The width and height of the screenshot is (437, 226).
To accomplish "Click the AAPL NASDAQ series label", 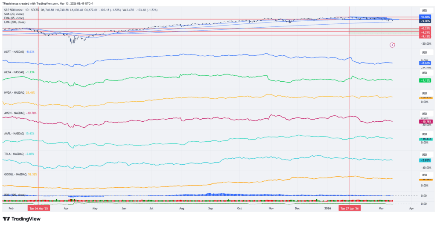I will (14, 133).
